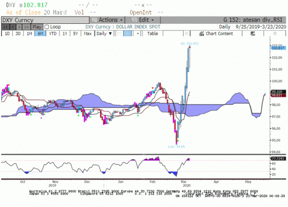
Task: Enable the Loop checkbox
Action: click(x=47, y=27)
